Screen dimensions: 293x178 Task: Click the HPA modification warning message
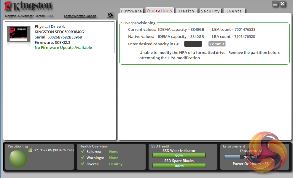point(210,55)
